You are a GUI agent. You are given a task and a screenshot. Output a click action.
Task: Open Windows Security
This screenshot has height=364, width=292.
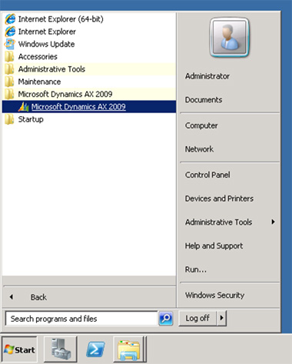pos(214,296)
